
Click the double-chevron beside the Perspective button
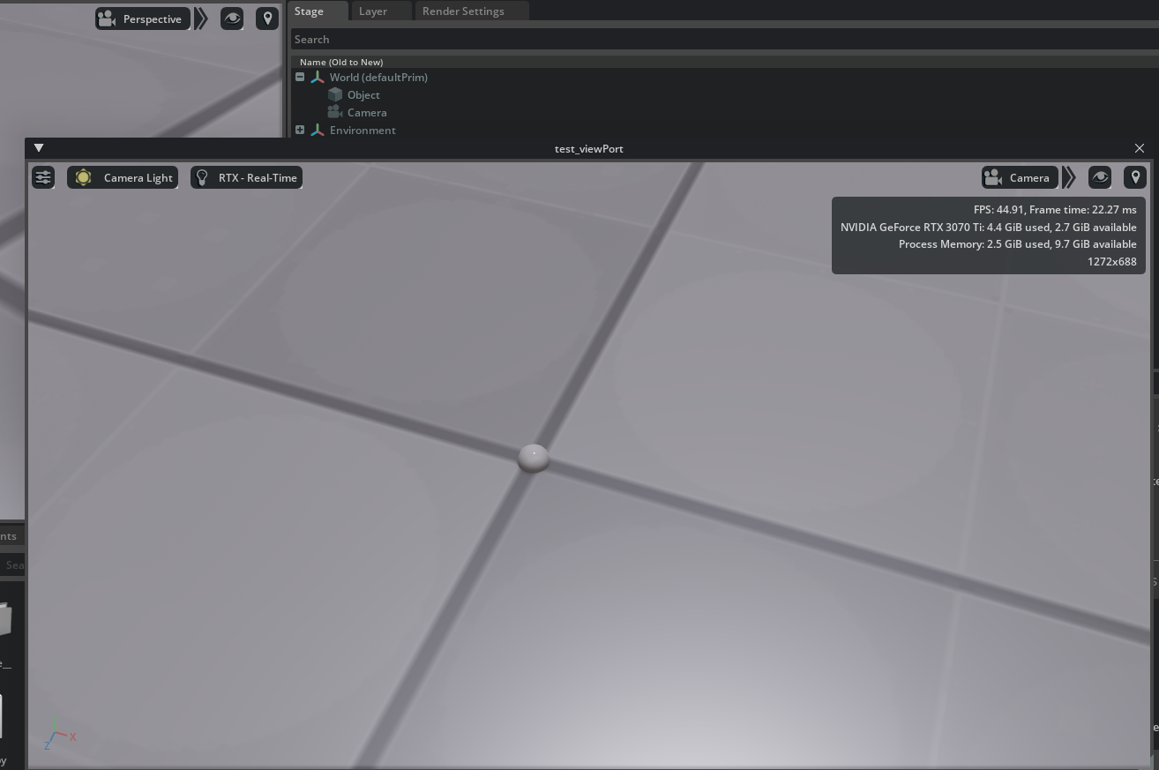point(201,19)
